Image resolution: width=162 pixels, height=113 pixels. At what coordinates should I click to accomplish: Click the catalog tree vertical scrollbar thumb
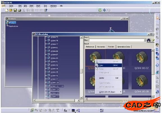(81, 71)
